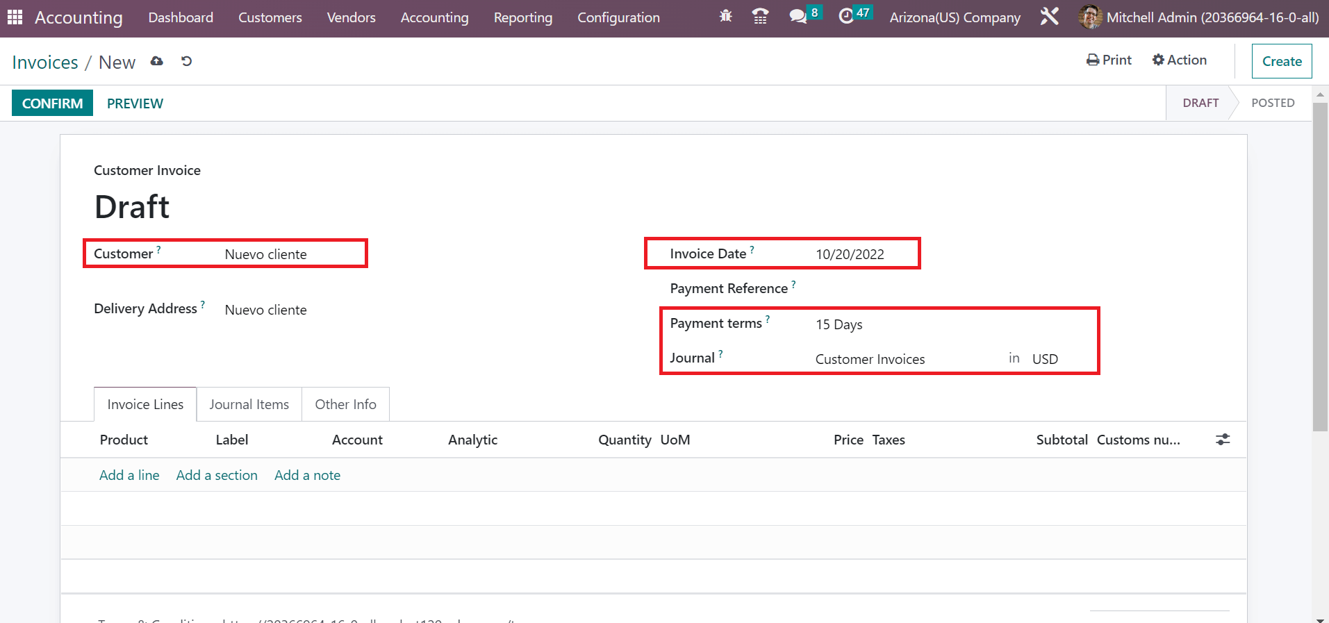This screenshot has width=1329, height=623.
Task: Click the Label column header
Action: 232,440
